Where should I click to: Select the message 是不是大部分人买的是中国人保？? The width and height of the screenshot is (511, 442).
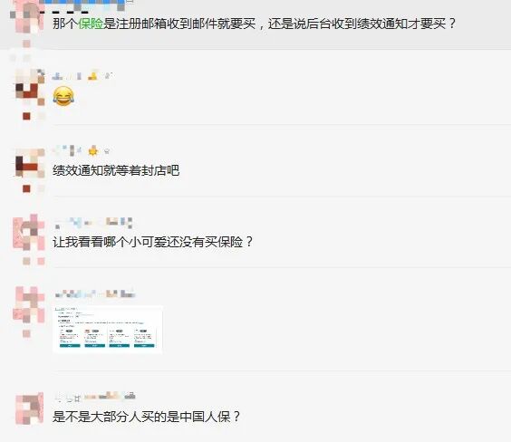[x=147, y=417]
